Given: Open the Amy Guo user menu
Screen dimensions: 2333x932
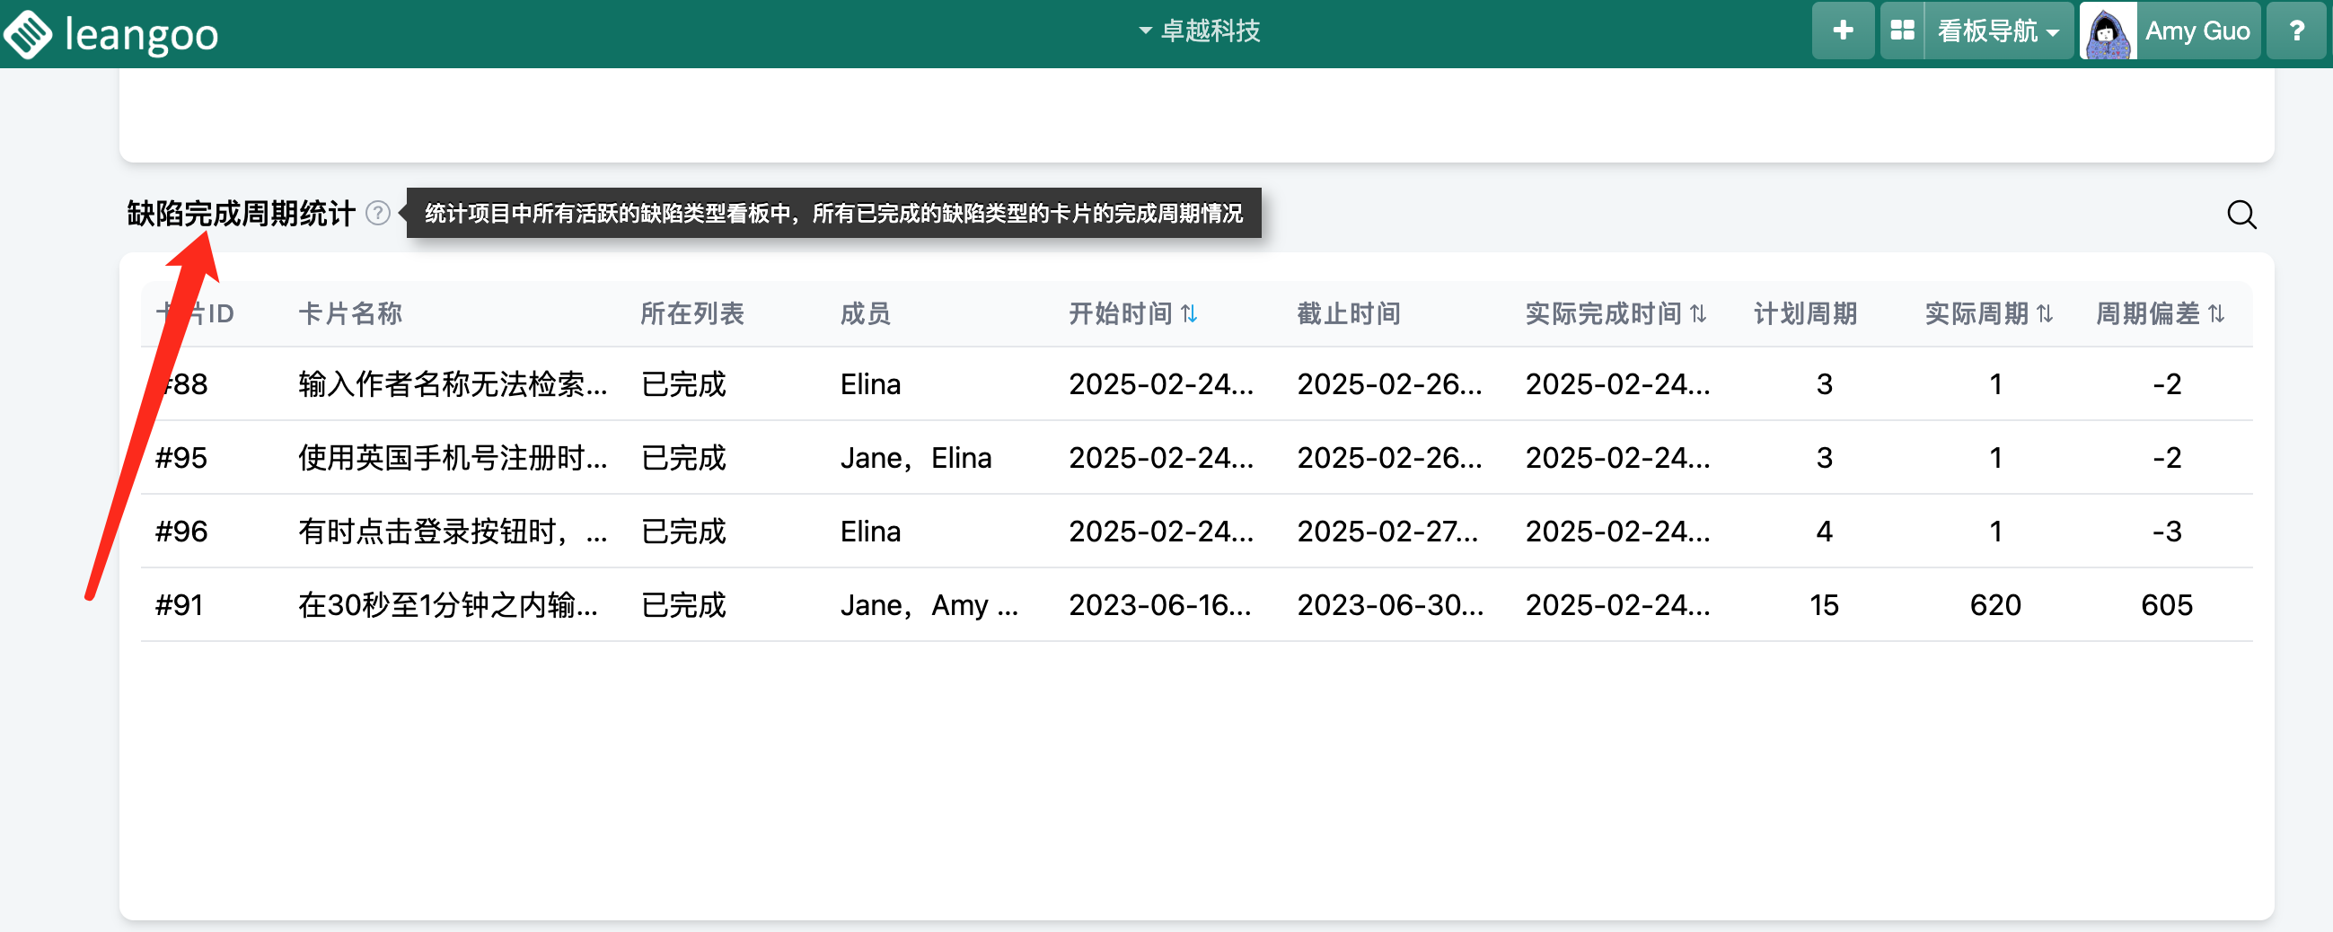Looking at the screenshot, I should 2197,31.
